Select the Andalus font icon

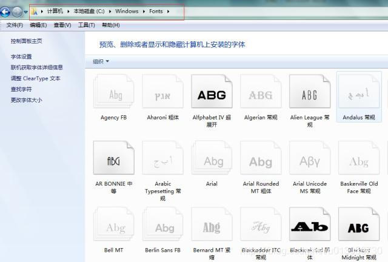pyautogui.click(x=359, y=92)
